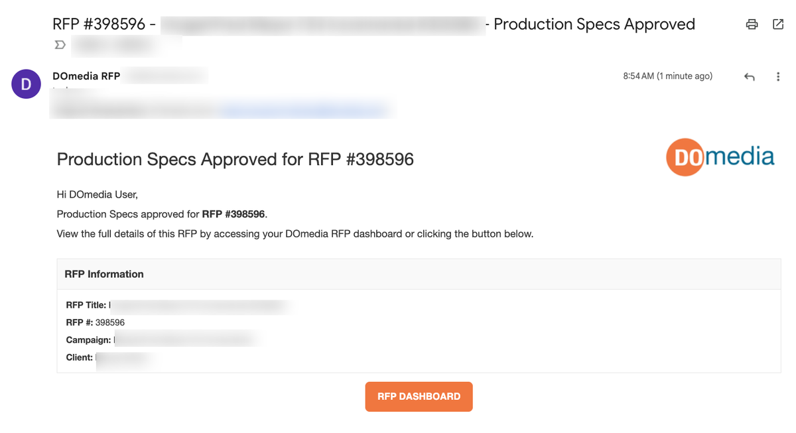
Task: Open the three-dot More options menu
Action: (x=778, y=77)
